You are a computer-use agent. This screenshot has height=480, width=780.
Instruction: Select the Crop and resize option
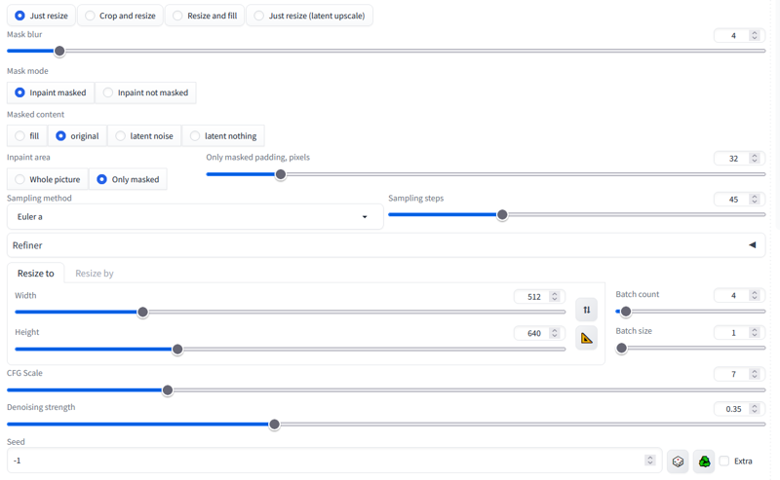coord(121,16)
